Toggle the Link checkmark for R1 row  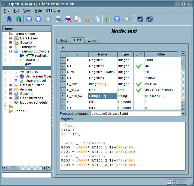tap(139, 66)
